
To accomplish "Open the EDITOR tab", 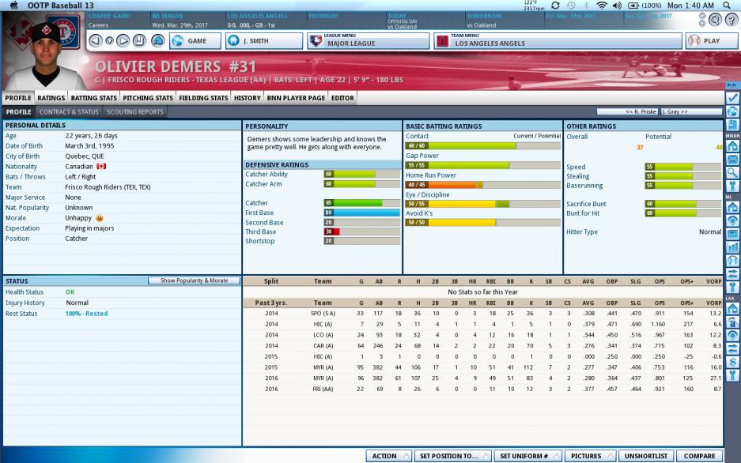I will point(342,98).
